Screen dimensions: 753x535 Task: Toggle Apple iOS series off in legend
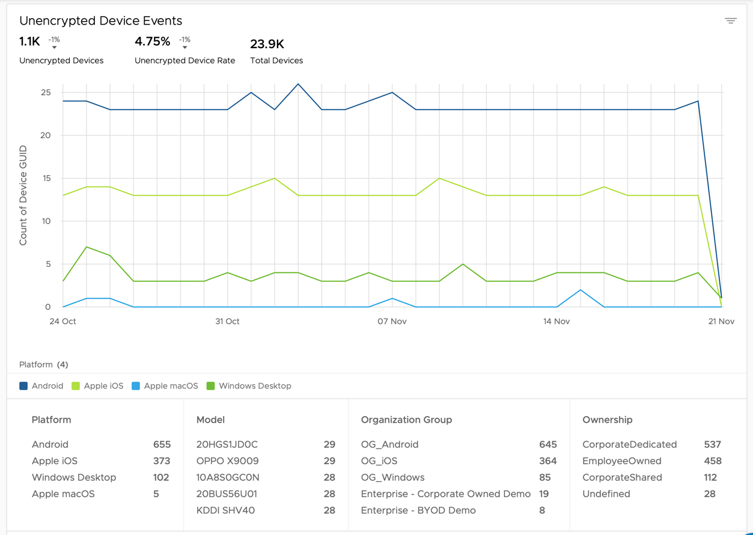pos(97,386)
